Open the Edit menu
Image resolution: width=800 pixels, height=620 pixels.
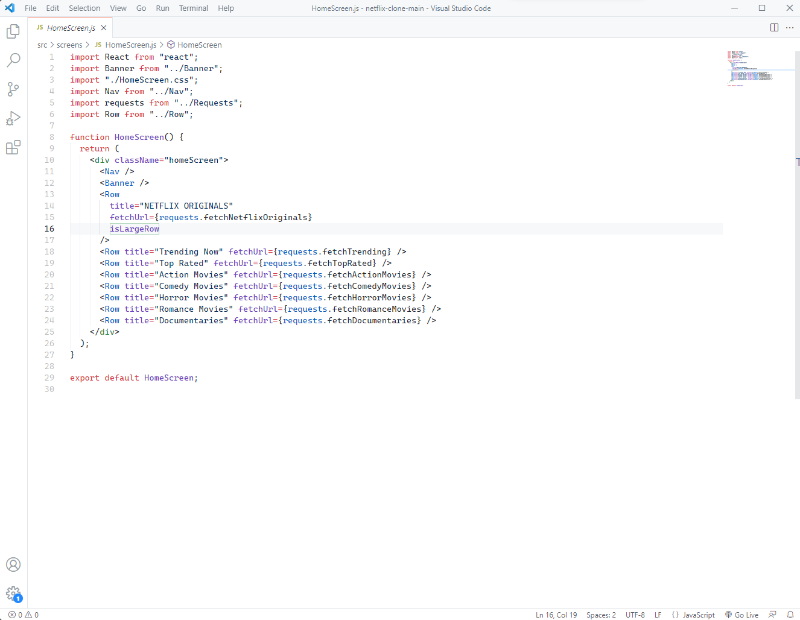(52, 8)
